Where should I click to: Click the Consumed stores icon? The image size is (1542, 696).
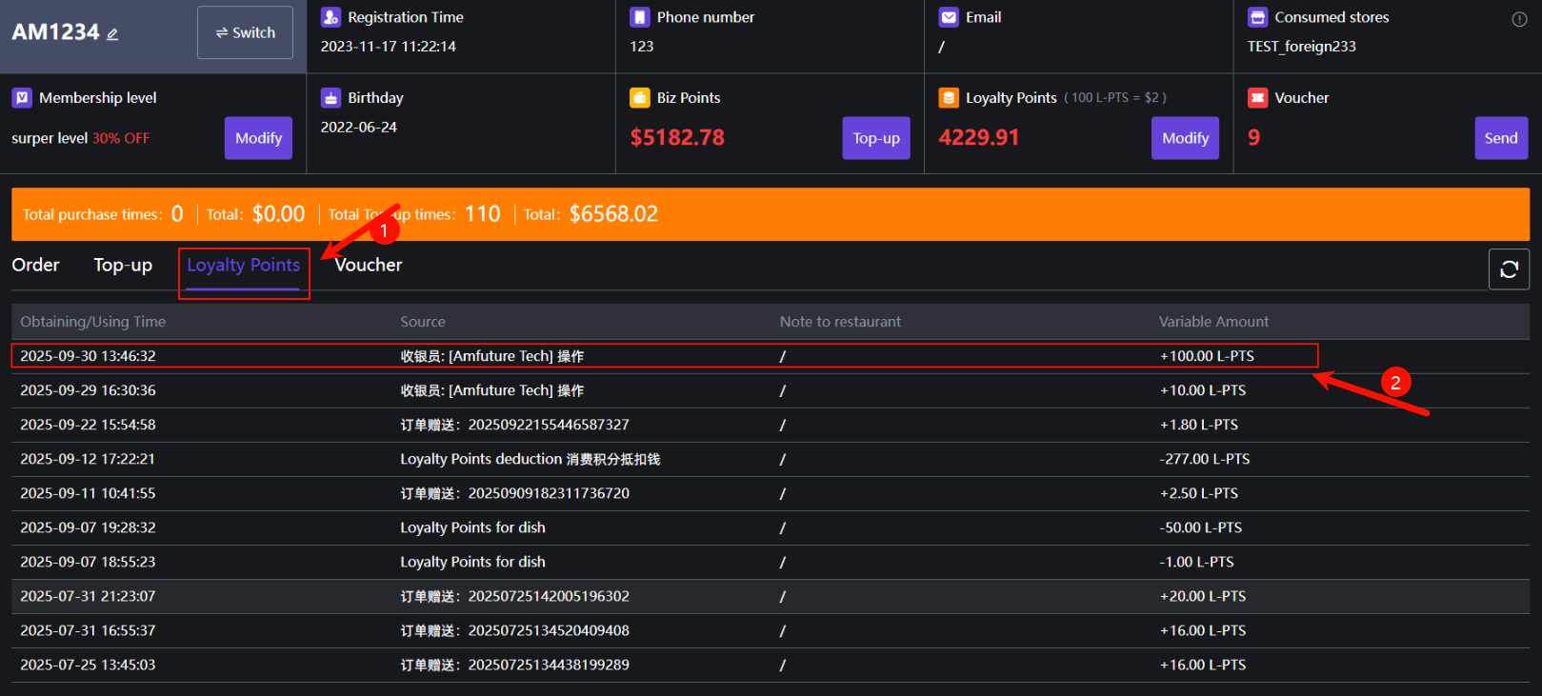click(1257, 17)
